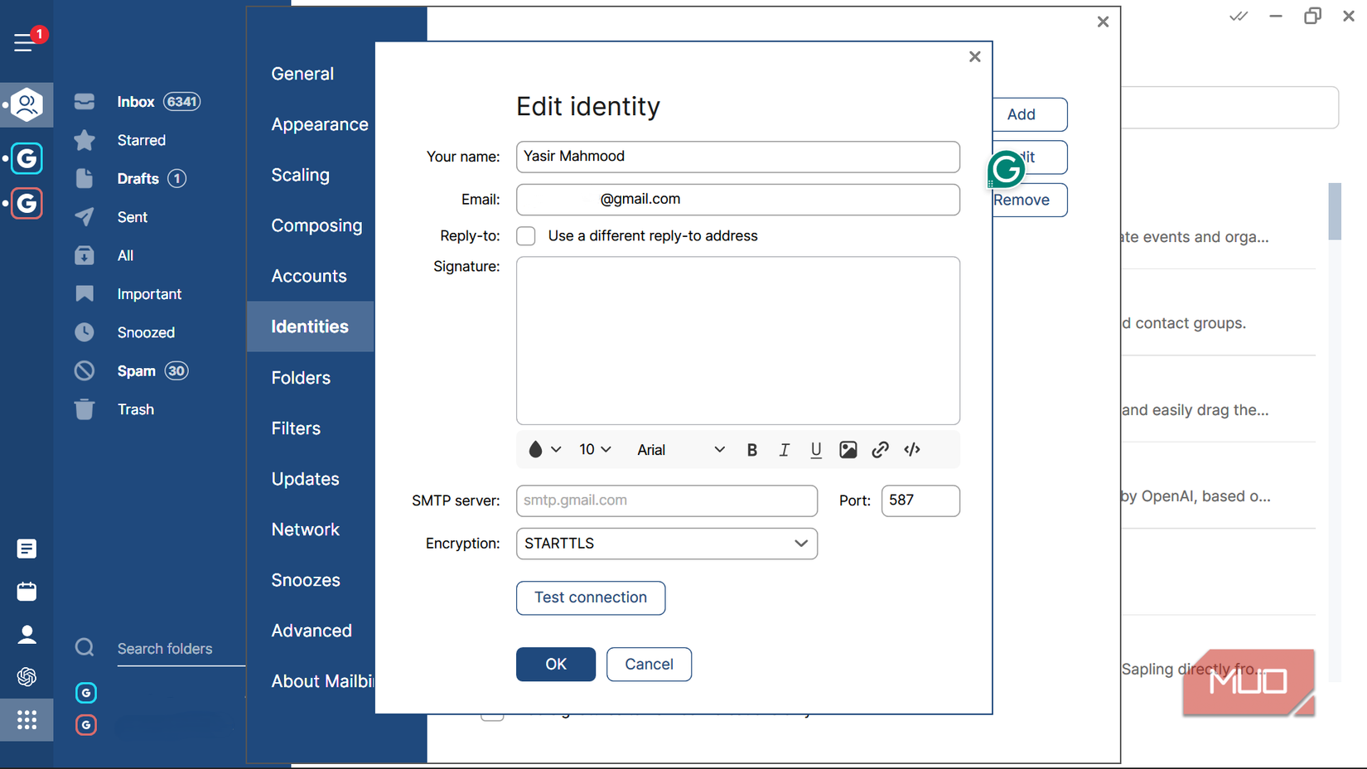Click the apps grid icon at bottom left

(x=27, y=720)
